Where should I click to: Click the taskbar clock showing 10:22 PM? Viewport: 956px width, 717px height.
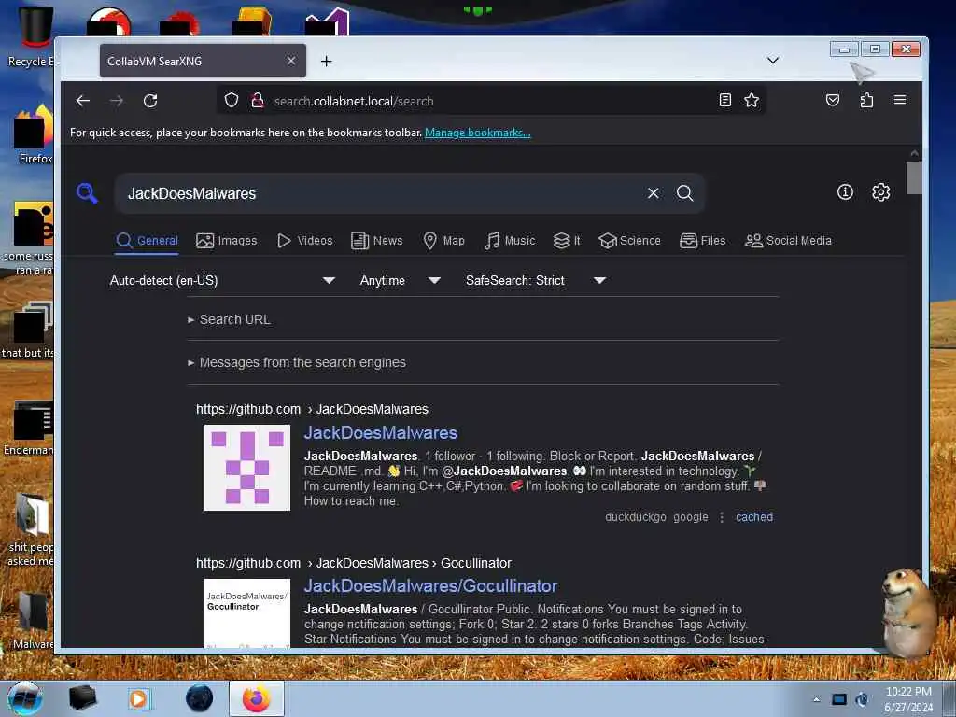coord(908,698)
